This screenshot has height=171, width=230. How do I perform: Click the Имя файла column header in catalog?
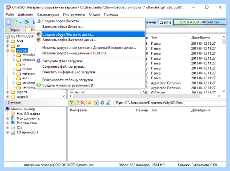pyautogui.click(x=78, y=110)
